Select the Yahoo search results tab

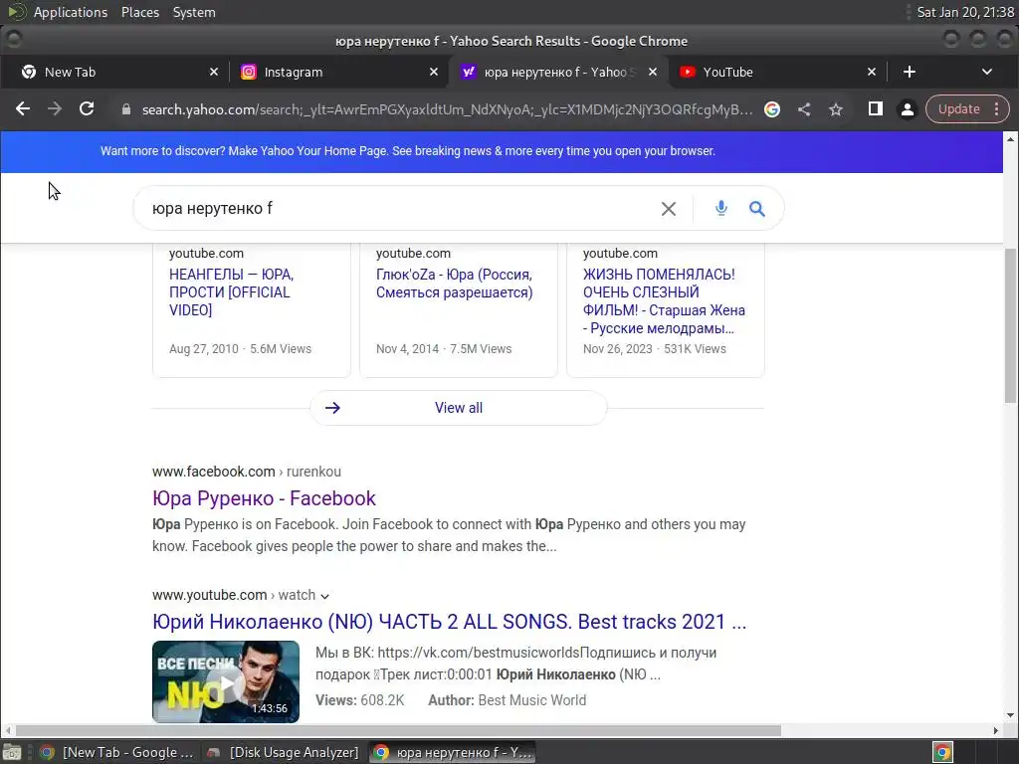tap(560, 72)
